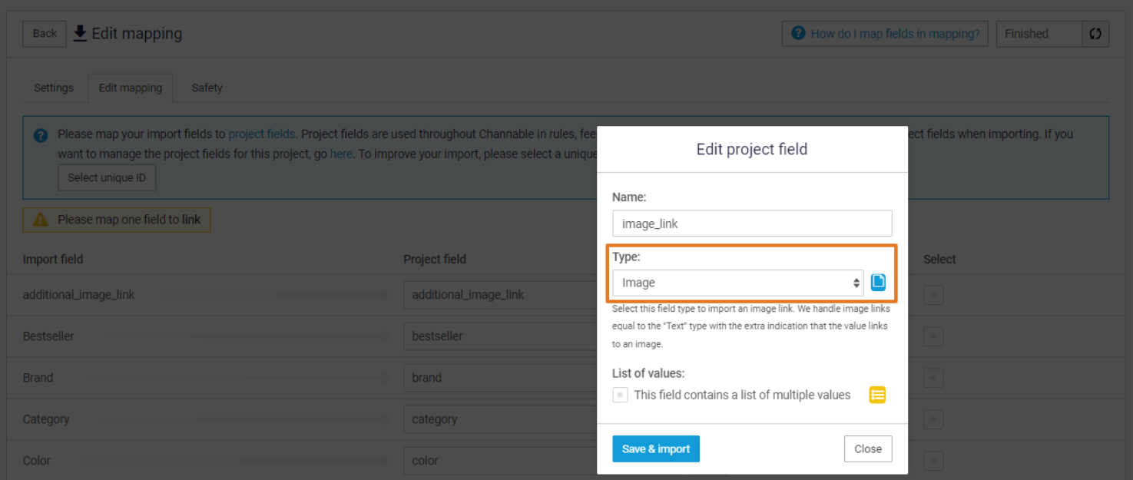Open the additional_image_link project field dropdown
Viewport: 1133px width, 480px height.
pyautogui.click(x=499, y=295)
